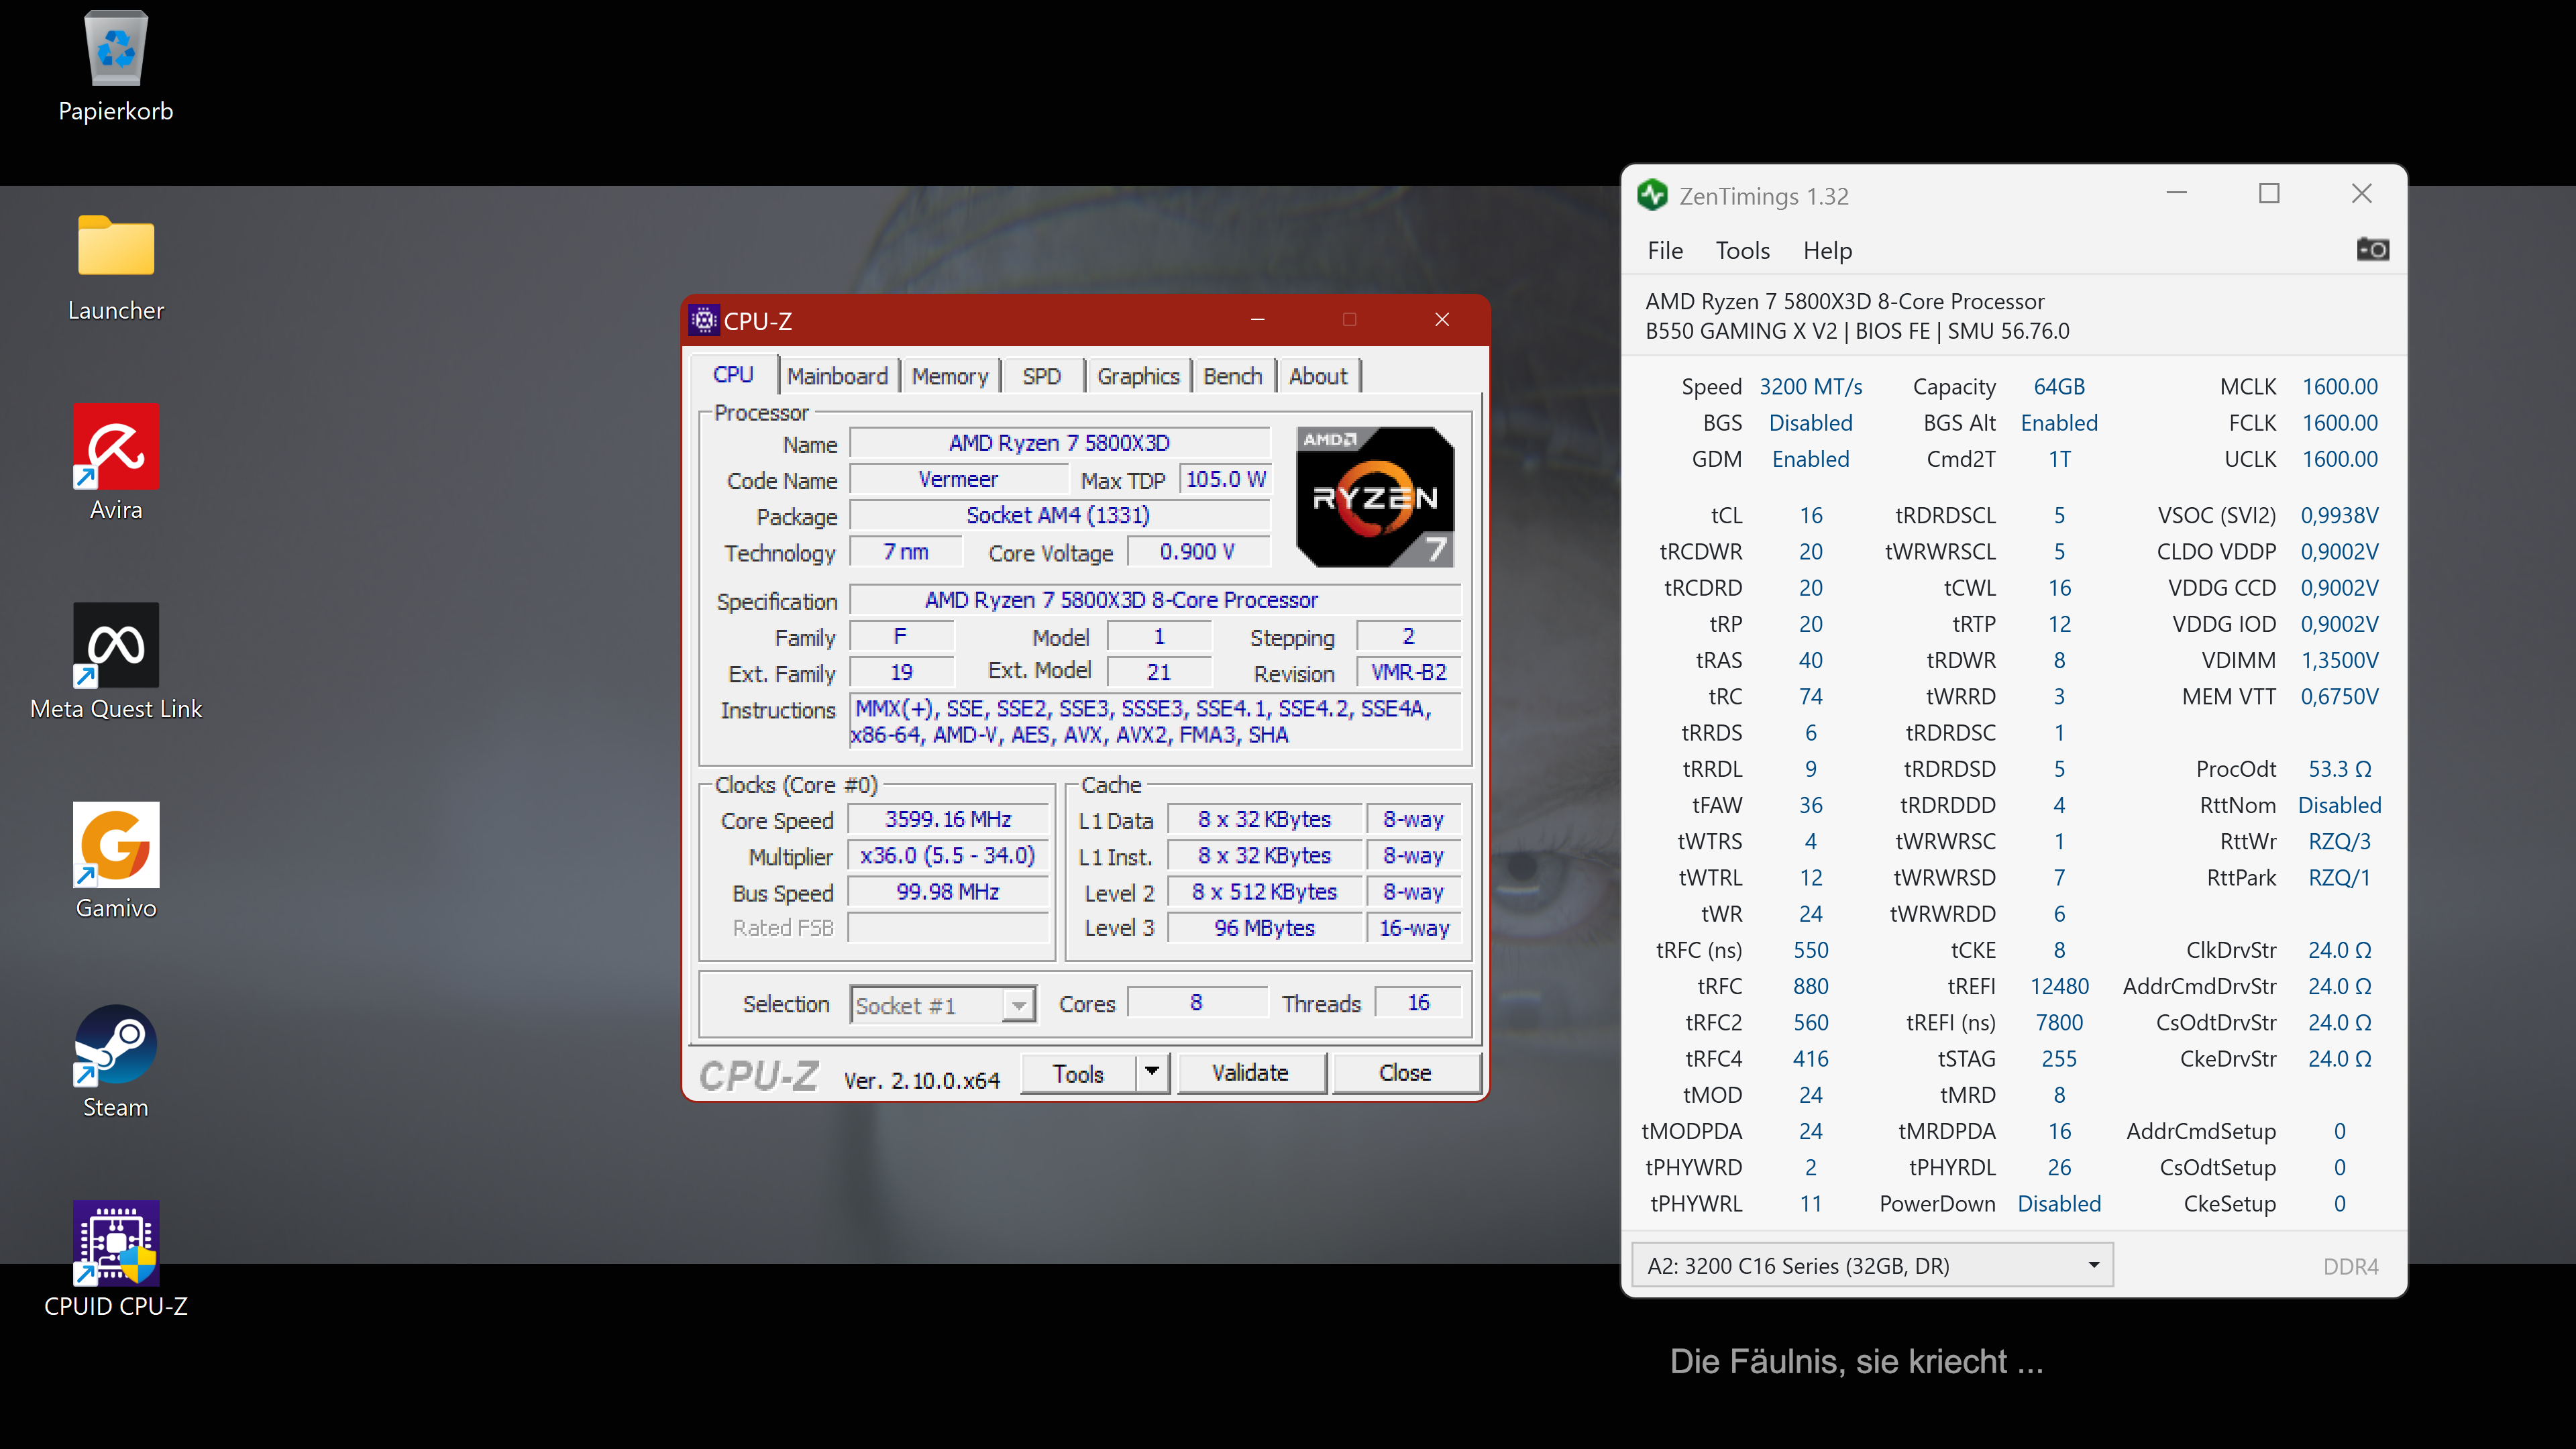This screenshot has width=2576, height=1449.
Task: Open the File menu in ZenTimings
Action: [1664, 250]
